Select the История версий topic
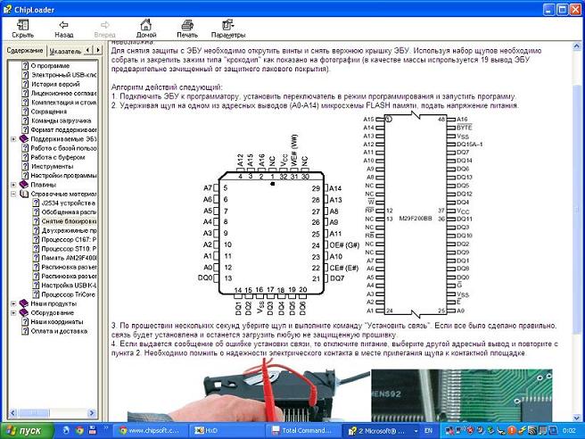 55,84
